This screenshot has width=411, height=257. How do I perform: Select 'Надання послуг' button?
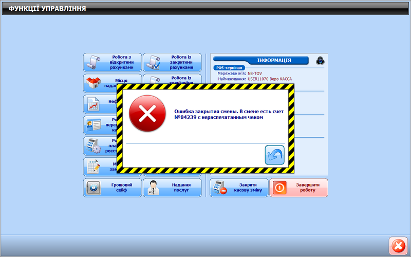pos(172,188)
